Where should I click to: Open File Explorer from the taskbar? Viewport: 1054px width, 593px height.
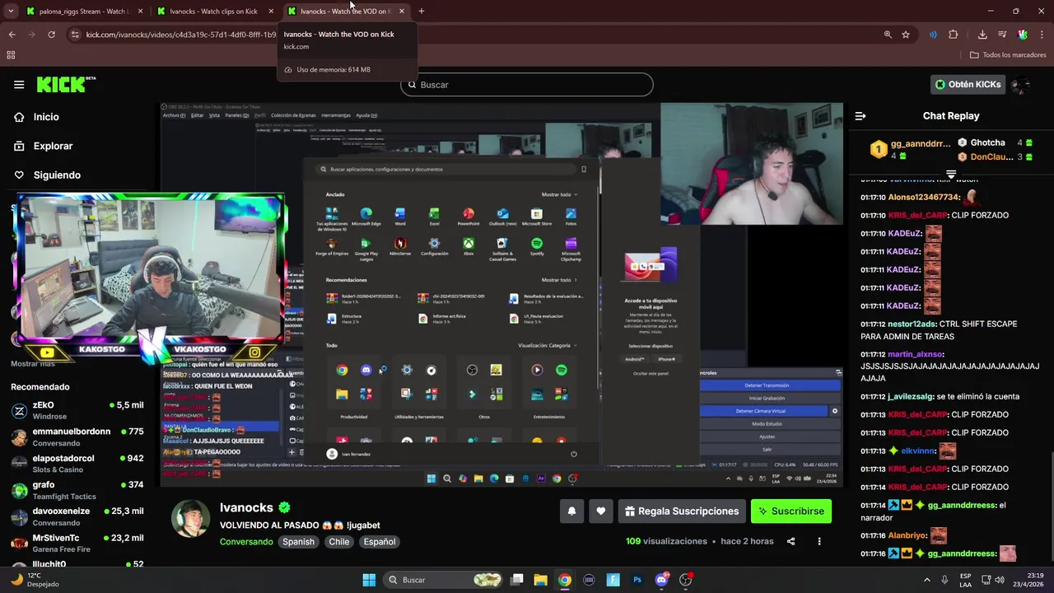click(540, 580)
